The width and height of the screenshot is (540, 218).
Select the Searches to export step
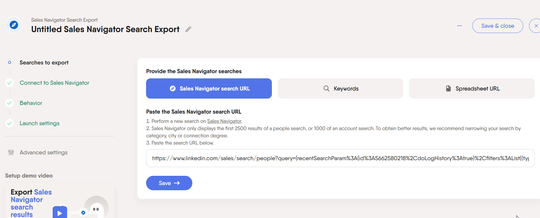pyautogui.click(x=44, y=62)
